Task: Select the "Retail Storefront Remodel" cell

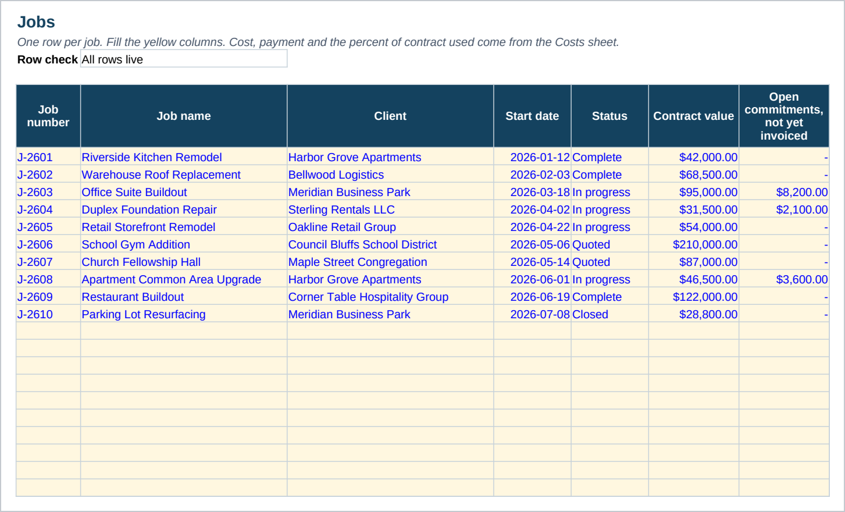Action: [184, 227]
